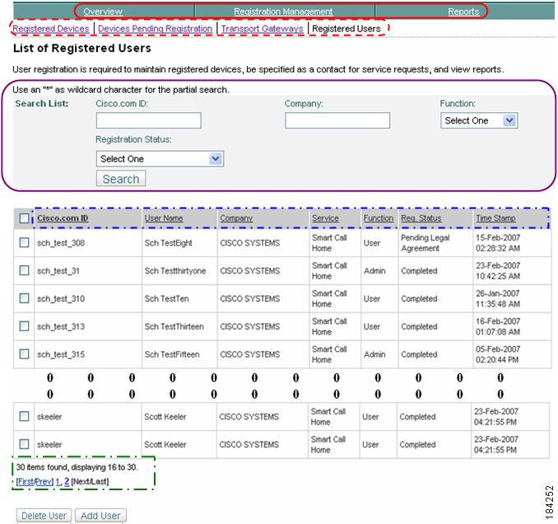Viewport: 558px width, 524px height.
Task: Focus the Cisco.com ID search field
Action: (148, 120)
